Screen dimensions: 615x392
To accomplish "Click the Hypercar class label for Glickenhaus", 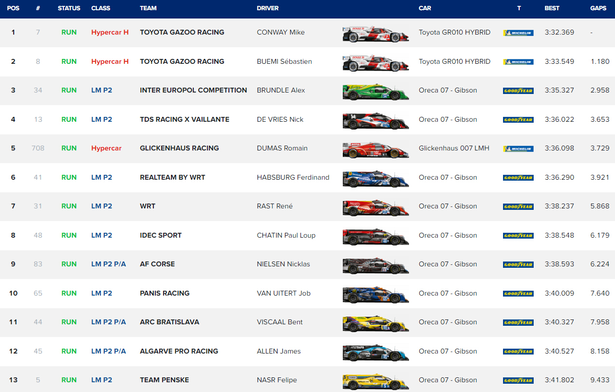I will point(106,148).
